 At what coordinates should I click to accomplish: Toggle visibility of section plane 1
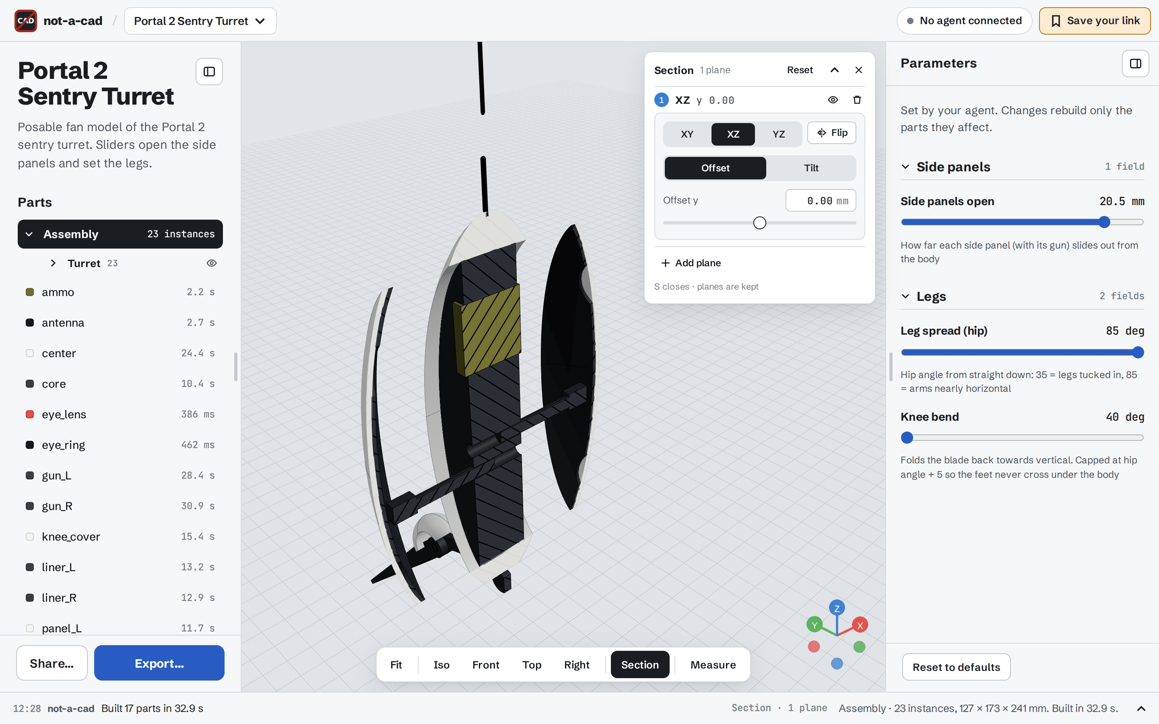coord(833,100)
